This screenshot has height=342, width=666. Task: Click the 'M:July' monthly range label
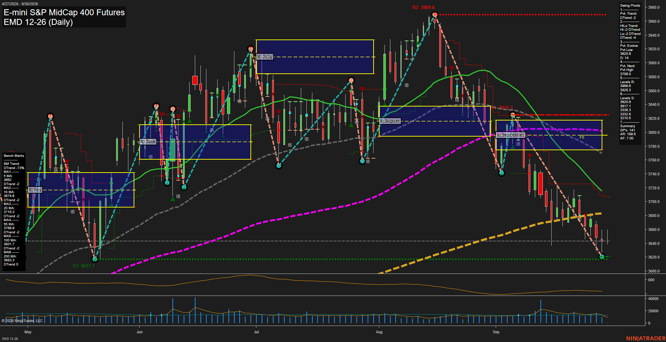265,57
